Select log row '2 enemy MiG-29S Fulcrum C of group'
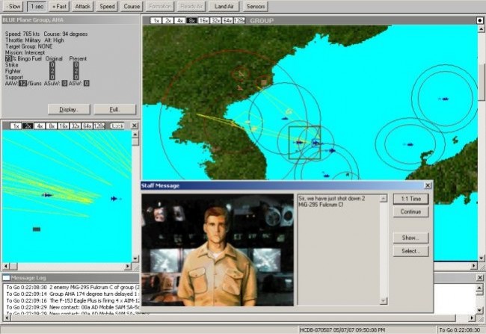486x334 pixels. click(73, 288)
